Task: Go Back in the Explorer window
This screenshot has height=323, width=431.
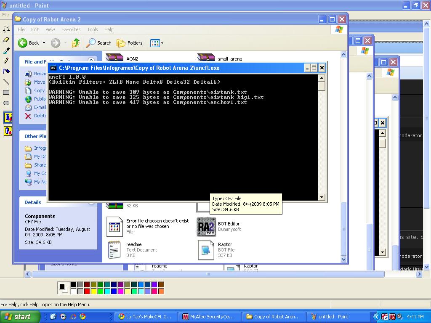Action: coord(29,43)
